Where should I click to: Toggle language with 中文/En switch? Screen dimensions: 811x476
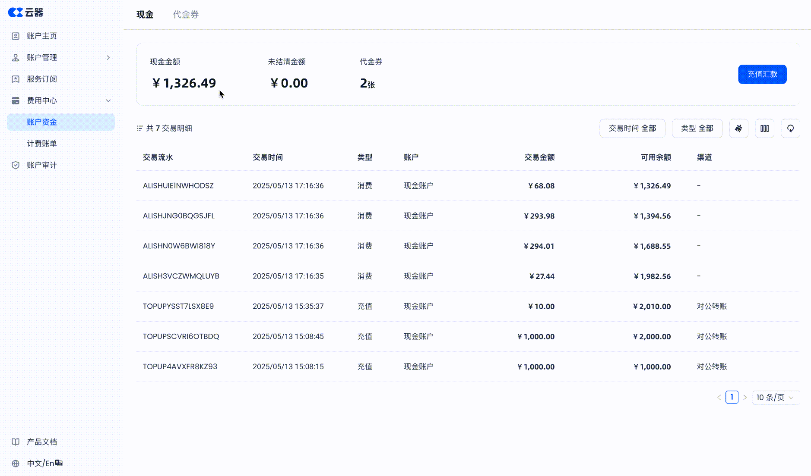pyautogui.click(x=44, y=463)
